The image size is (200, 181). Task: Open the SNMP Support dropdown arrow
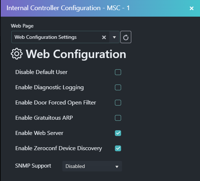[117, 166]
